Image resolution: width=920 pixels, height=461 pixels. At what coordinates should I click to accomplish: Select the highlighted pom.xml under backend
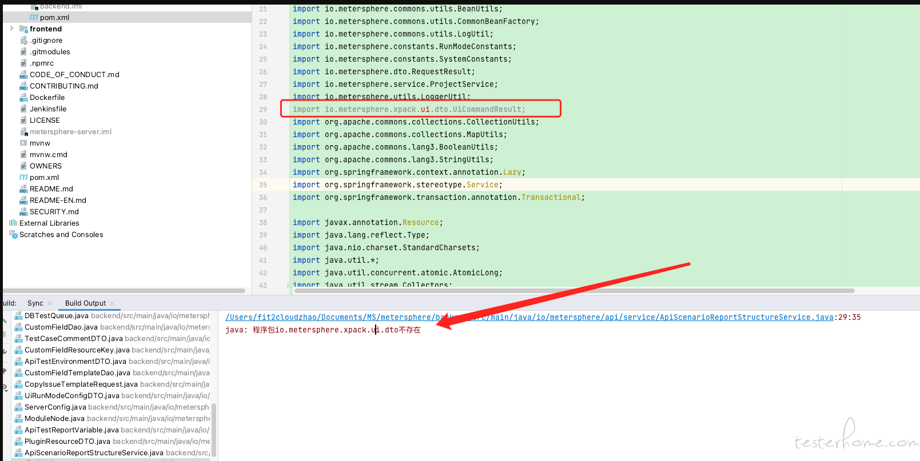(x=54, y=17)
